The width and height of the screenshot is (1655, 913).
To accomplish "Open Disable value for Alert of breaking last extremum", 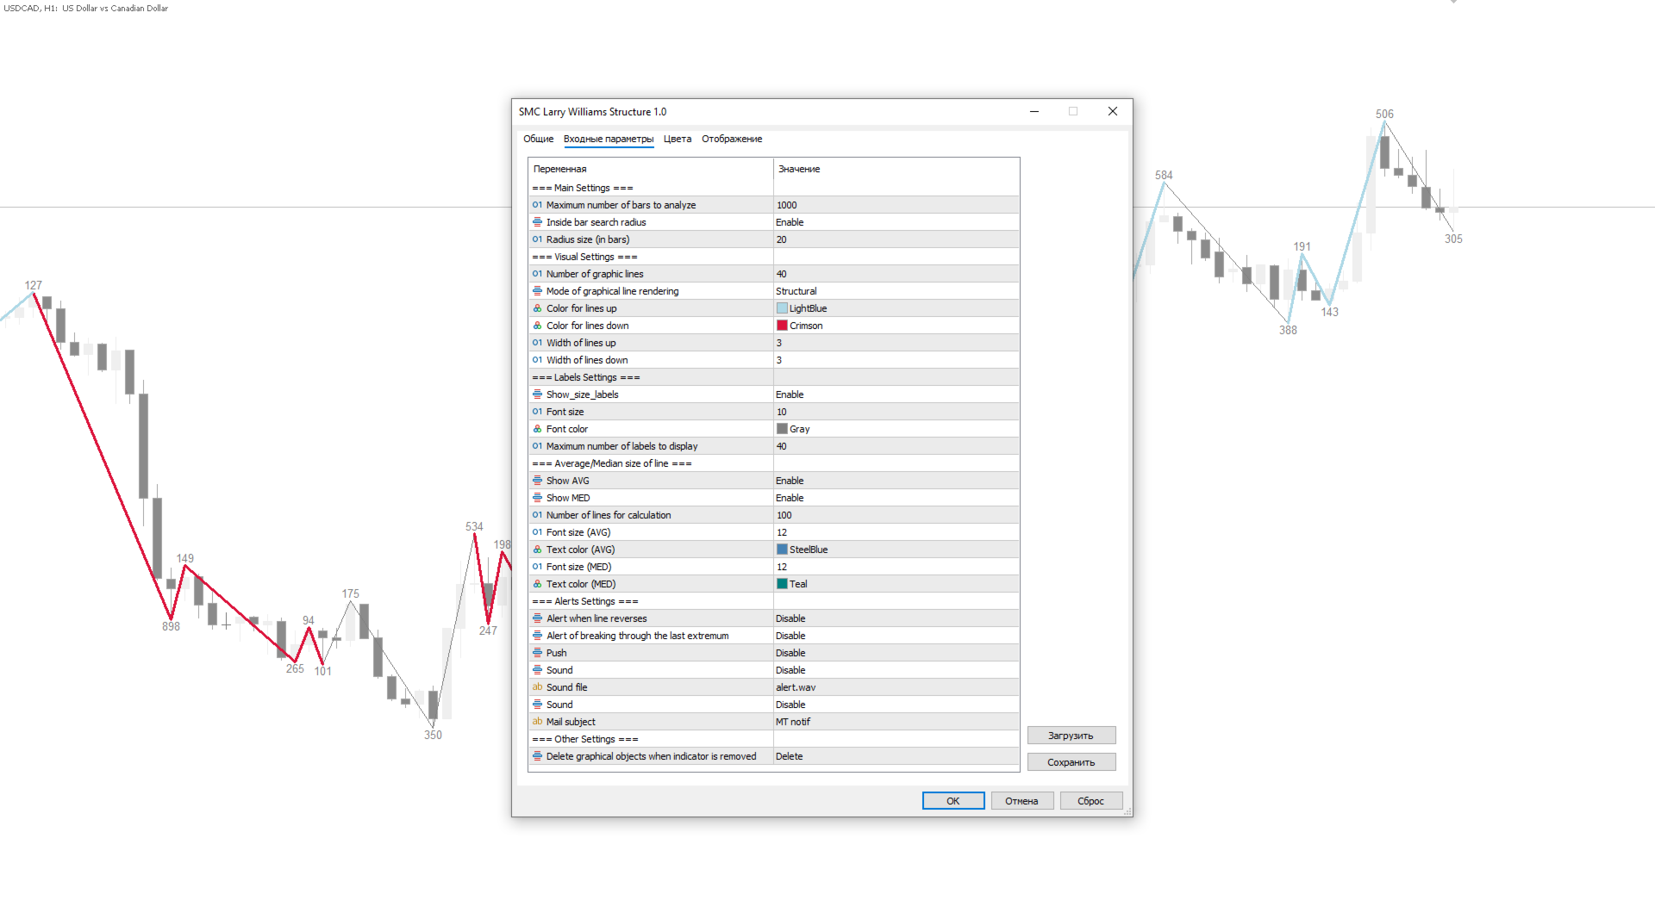I will pyautogui.click(x=896, y=636).
